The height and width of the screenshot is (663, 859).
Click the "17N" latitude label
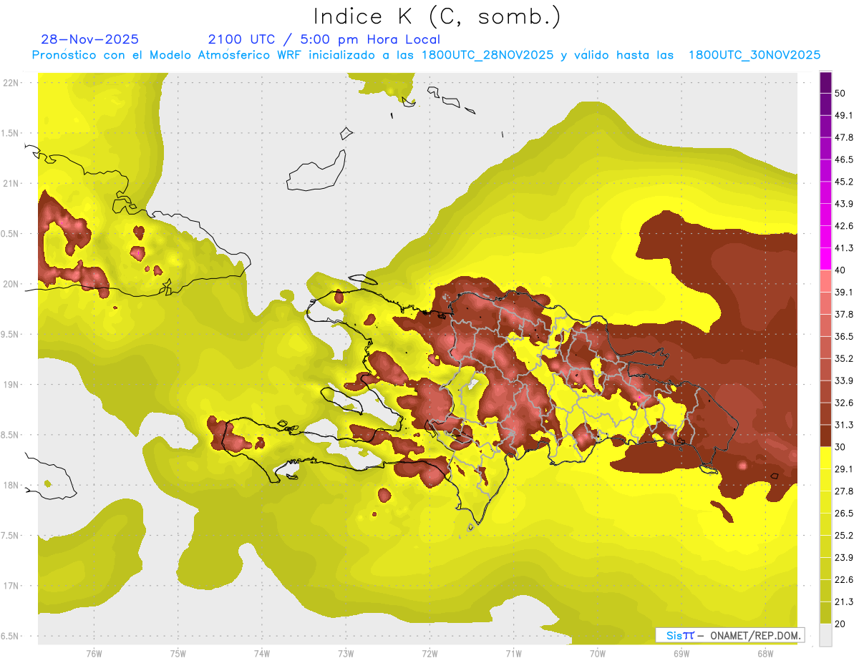(x=10, y=586)
